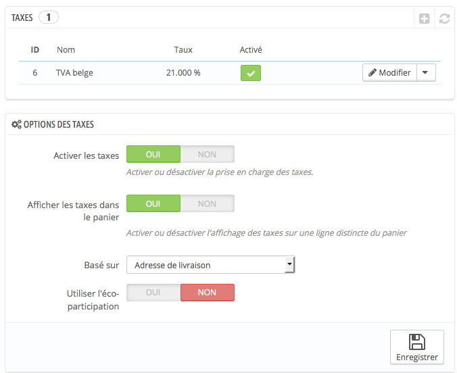Click the add new tax plus icon
The width and height of the screenshot is (457, 373).
tap(424, 19)
